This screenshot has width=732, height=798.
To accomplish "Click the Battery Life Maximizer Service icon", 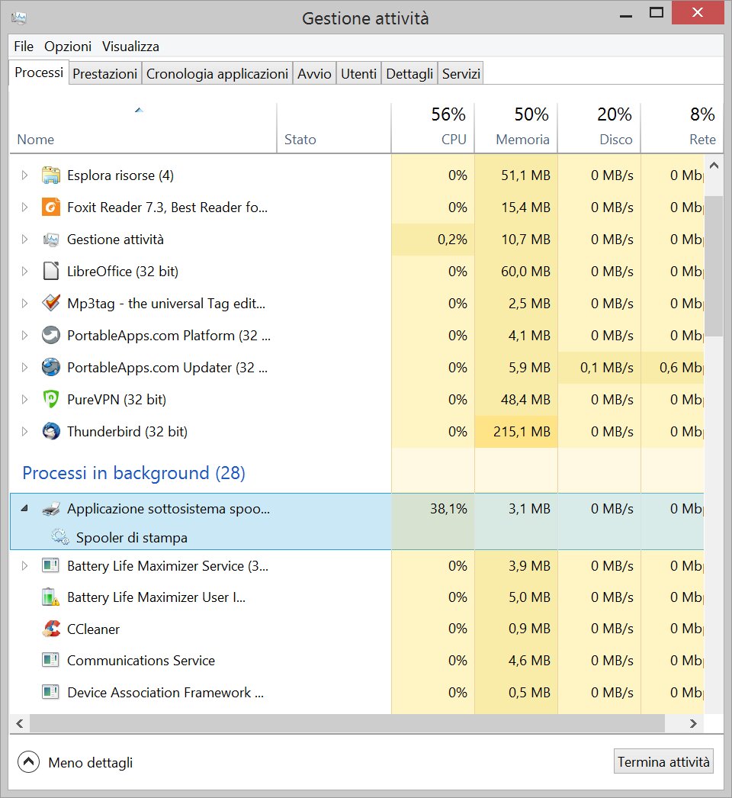I will coord(50,565).
